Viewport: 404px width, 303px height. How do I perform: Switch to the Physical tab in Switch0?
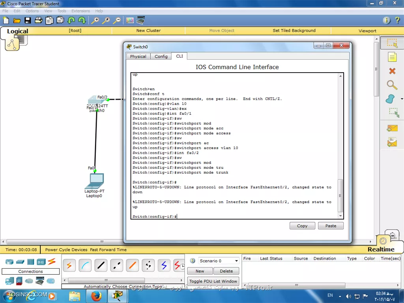(138, 56)
